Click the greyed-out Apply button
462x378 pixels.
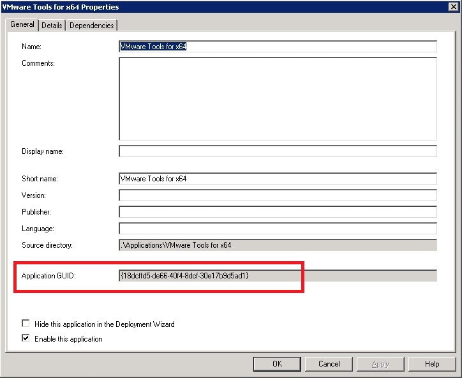[380, 364]
